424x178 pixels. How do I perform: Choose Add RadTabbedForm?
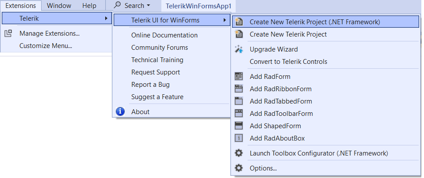click(x=325, y=101)
